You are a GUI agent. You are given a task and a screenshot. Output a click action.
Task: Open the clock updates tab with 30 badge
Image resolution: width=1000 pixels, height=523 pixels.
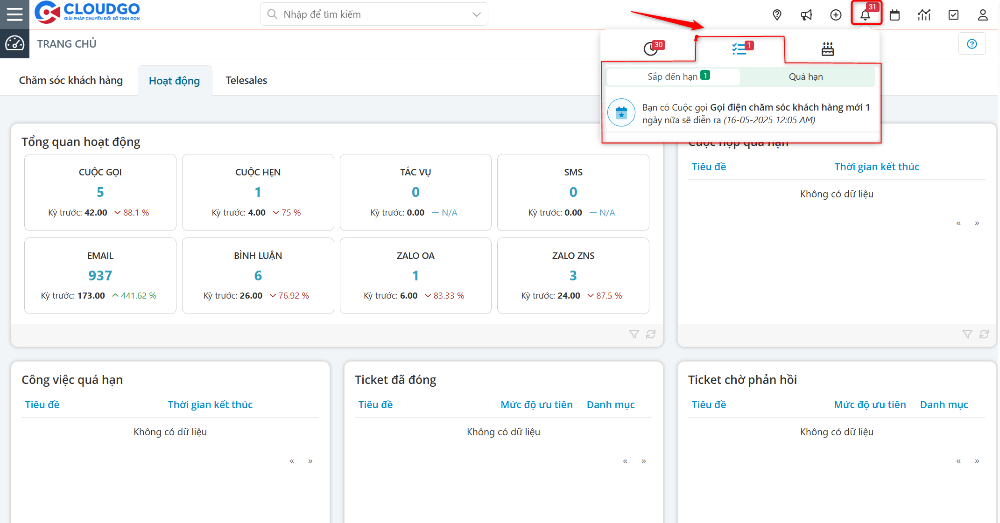point(651,49)
